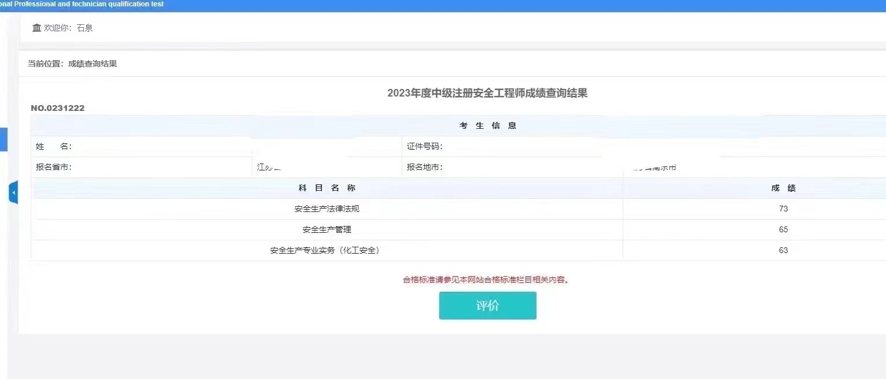This screenshot has width=886, height=379.
Task: Select the subject row 安全生产法律法规
Action: coord(327,209)
